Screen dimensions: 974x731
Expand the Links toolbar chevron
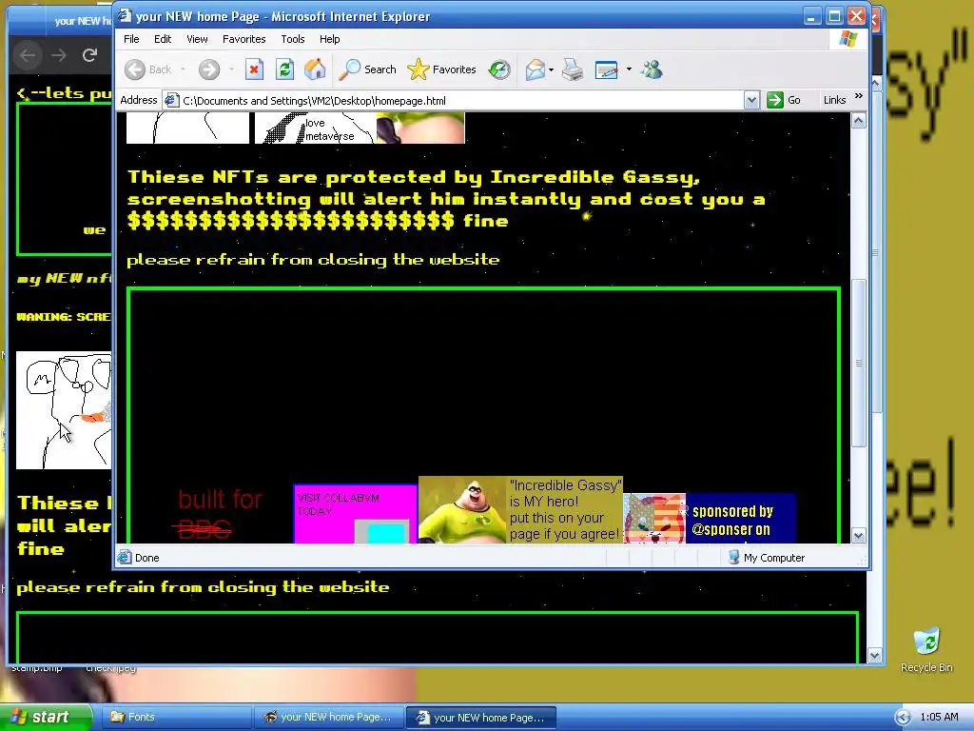pyautogui.click(x=859, y=96)
